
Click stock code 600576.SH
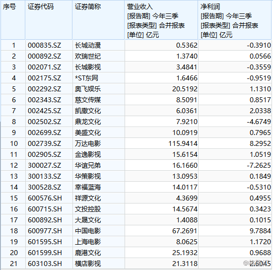point(49,198)
